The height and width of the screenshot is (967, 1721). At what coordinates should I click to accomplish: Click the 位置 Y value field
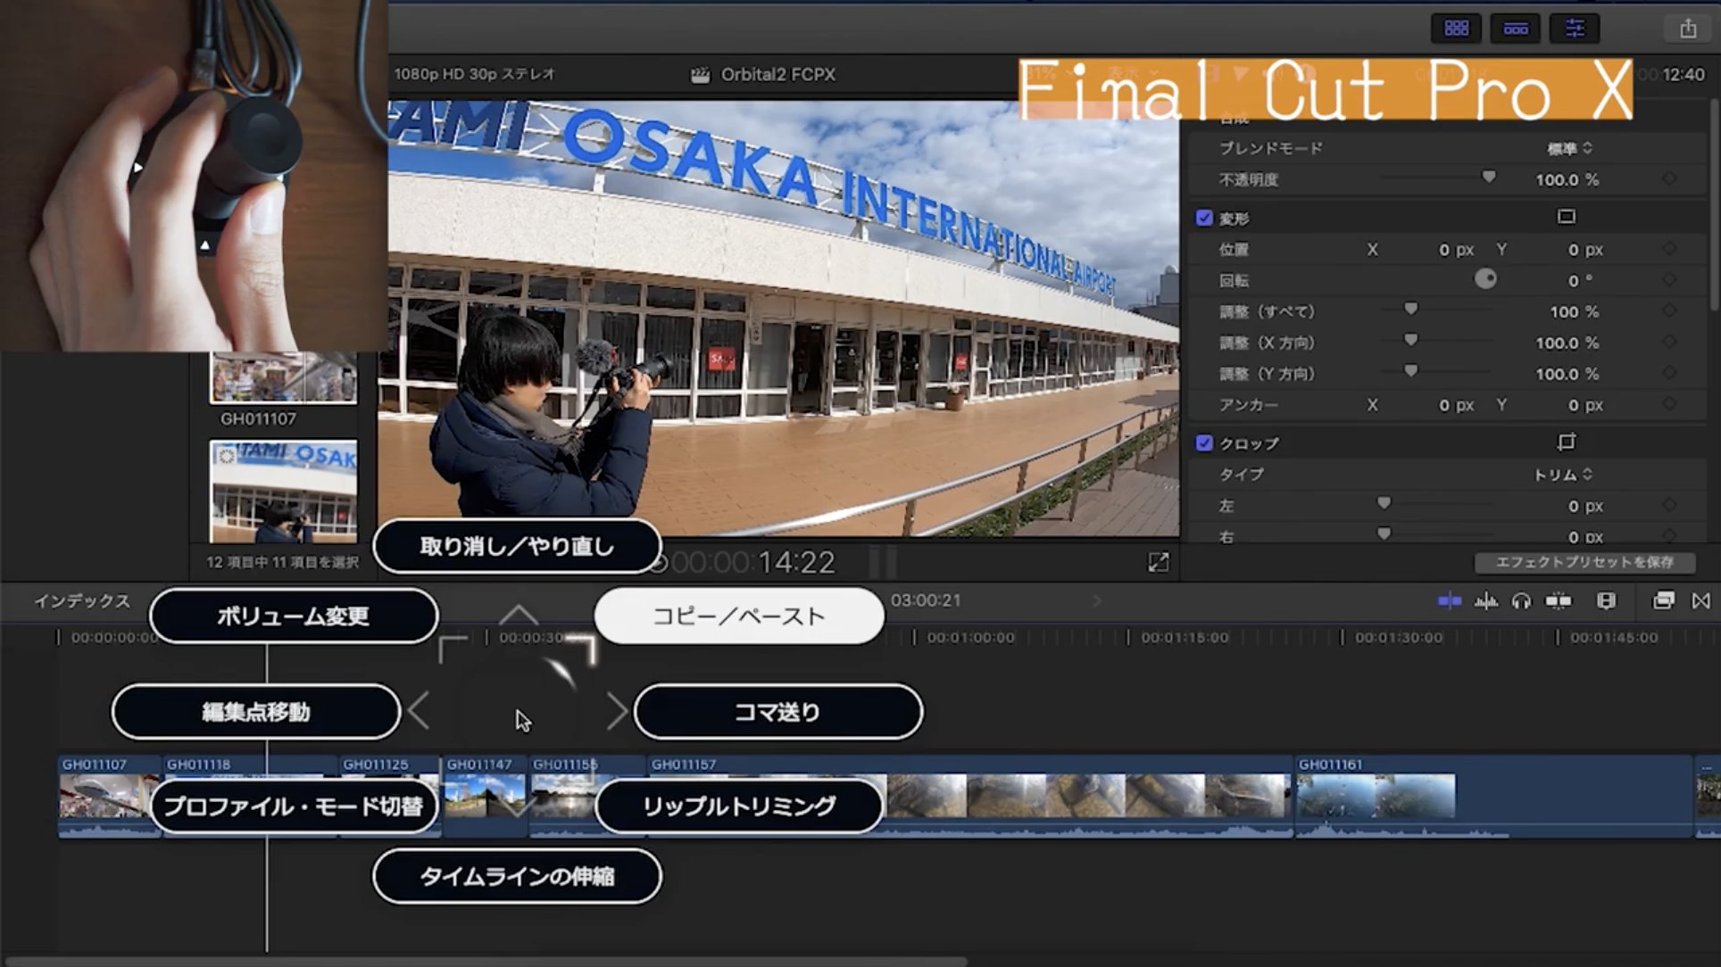(x=1585, y=250)
